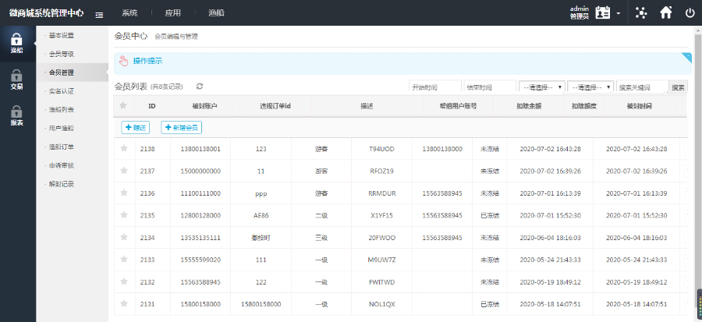Open the first --请选择-- dropdown
Image resolution: width=702 pixels, height=322 pixels.
(x=541, y=87)
